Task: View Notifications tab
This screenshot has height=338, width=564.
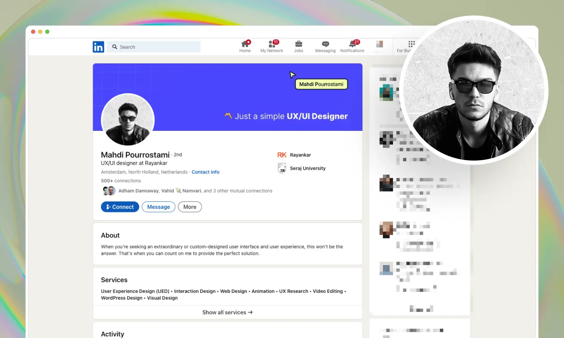Action: coord(352,46)
